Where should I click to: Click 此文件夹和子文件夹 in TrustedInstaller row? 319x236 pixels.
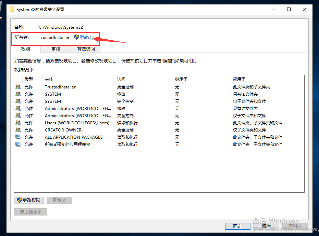coord(251,87)
